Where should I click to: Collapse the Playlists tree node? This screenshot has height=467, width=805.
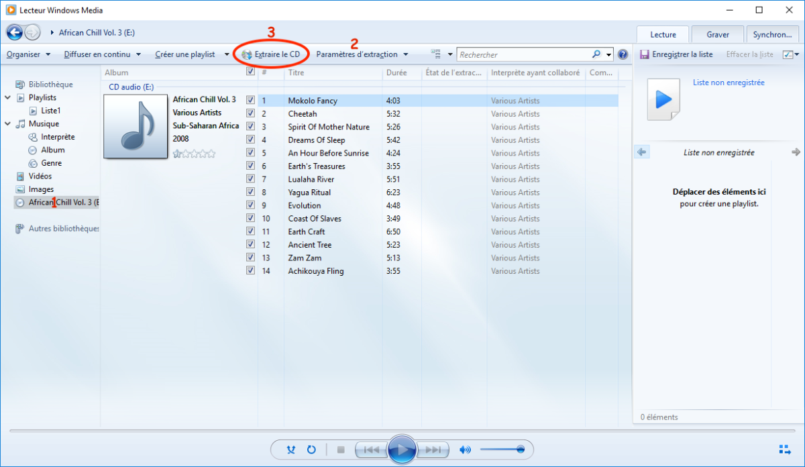pyautogui.click(x=7, y=98)
